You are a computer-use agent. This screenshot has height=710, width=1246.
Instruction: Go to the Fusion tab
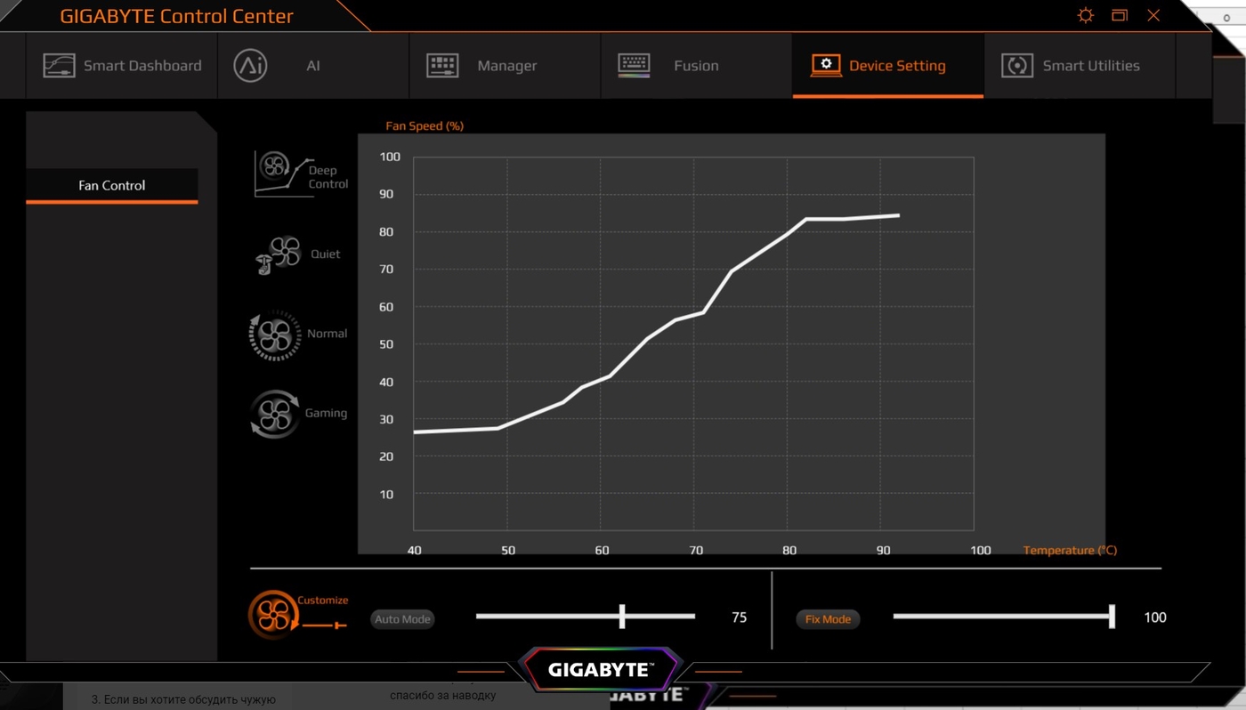pyautogui.click(x=697, y=66)
